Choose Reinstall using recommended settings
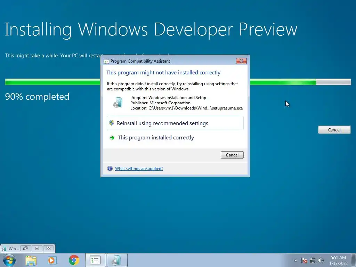The width and height of the screenshot is (356, 267). tap(175, 123)
